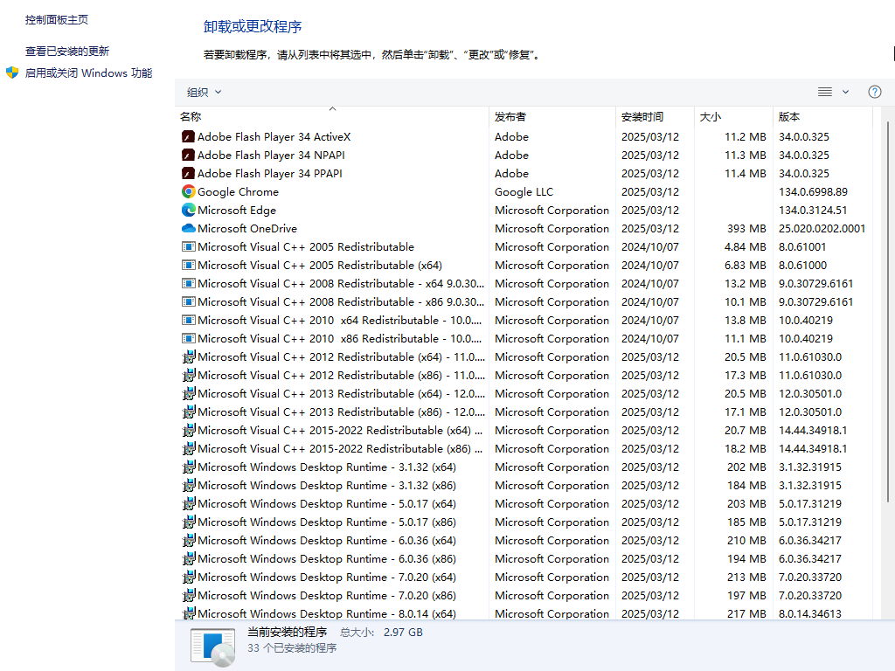
Task: Click the Visual C++ 2005 Redistributable (x64) icon
Action: [188, 266]
